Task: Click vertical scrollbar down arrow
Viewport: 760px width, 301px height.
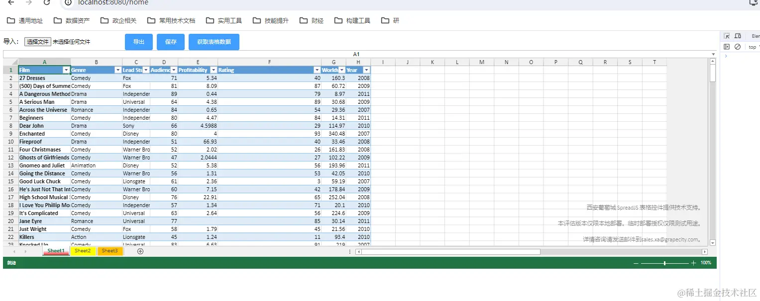Action: coord(713,243)
